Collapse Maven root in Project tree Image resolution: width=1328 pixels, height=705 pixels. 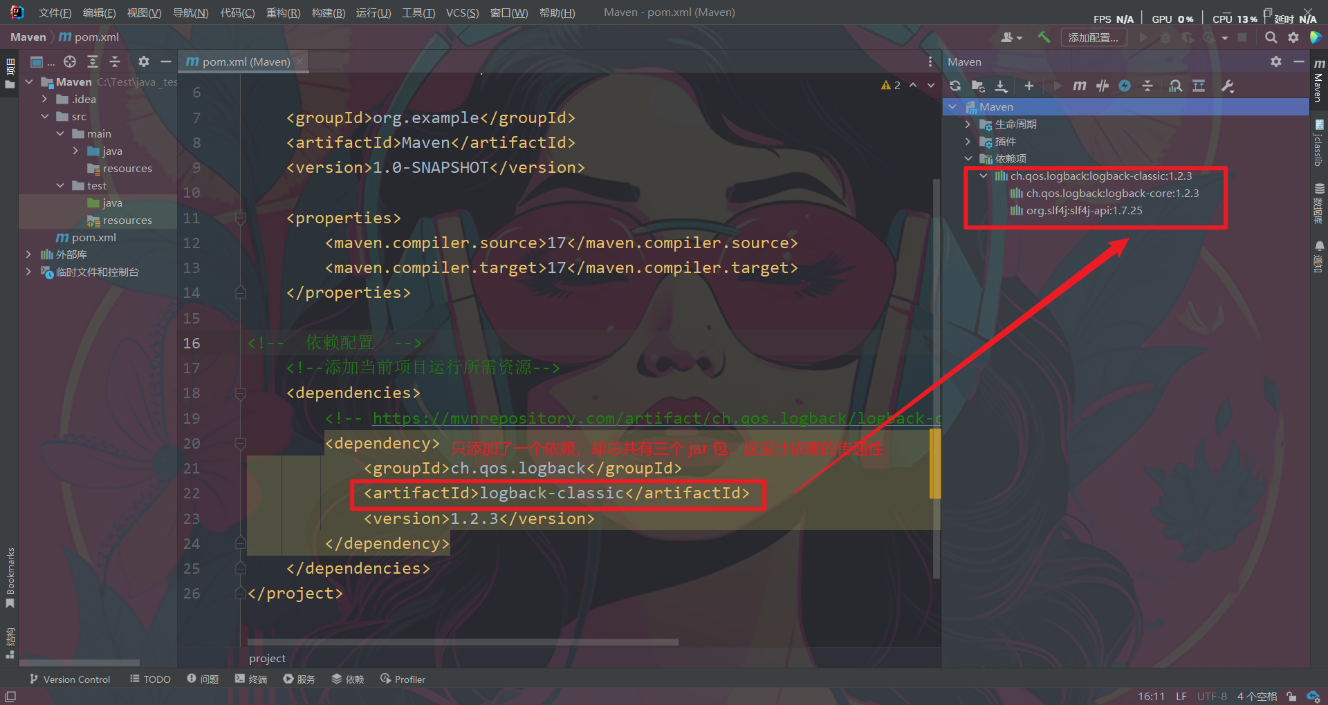tap(29, 82)
